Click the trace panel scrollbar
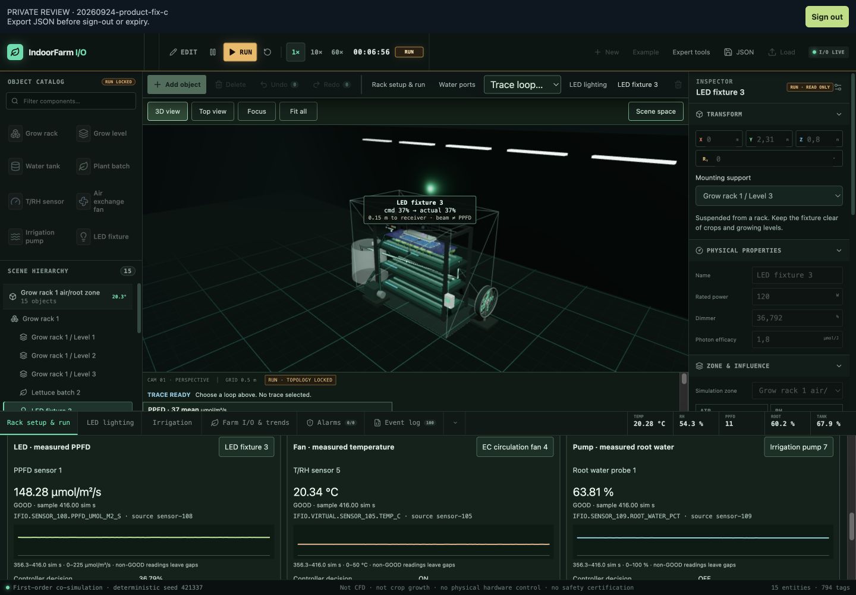 pos(684,379)
